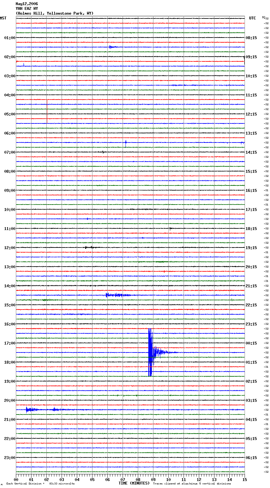270x488 pixels.
Task: Click the 06:15 UTC time label
Action: (251, 458)
